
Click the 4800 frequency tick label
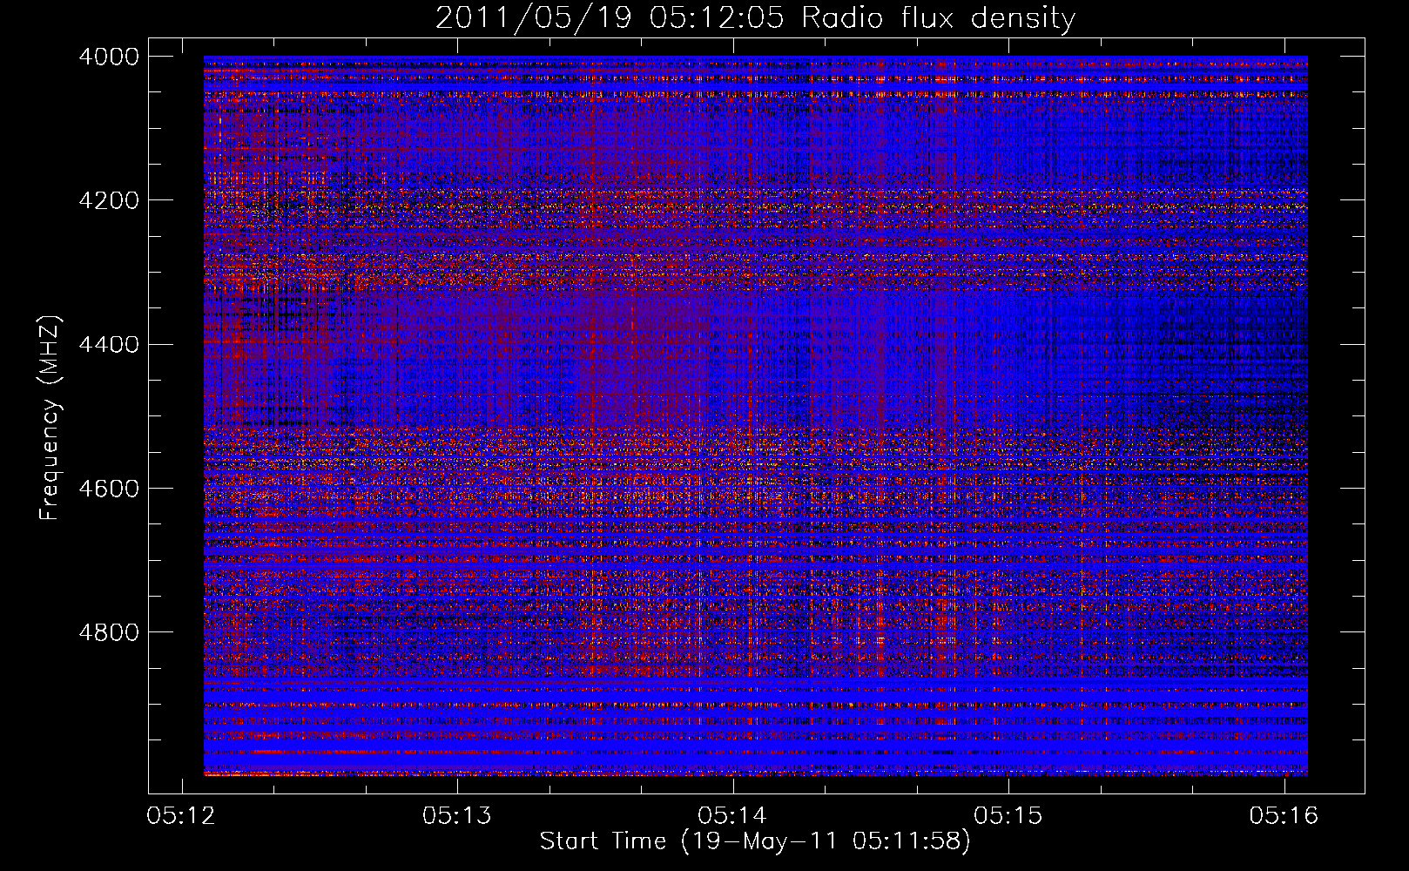click(109, 632)
